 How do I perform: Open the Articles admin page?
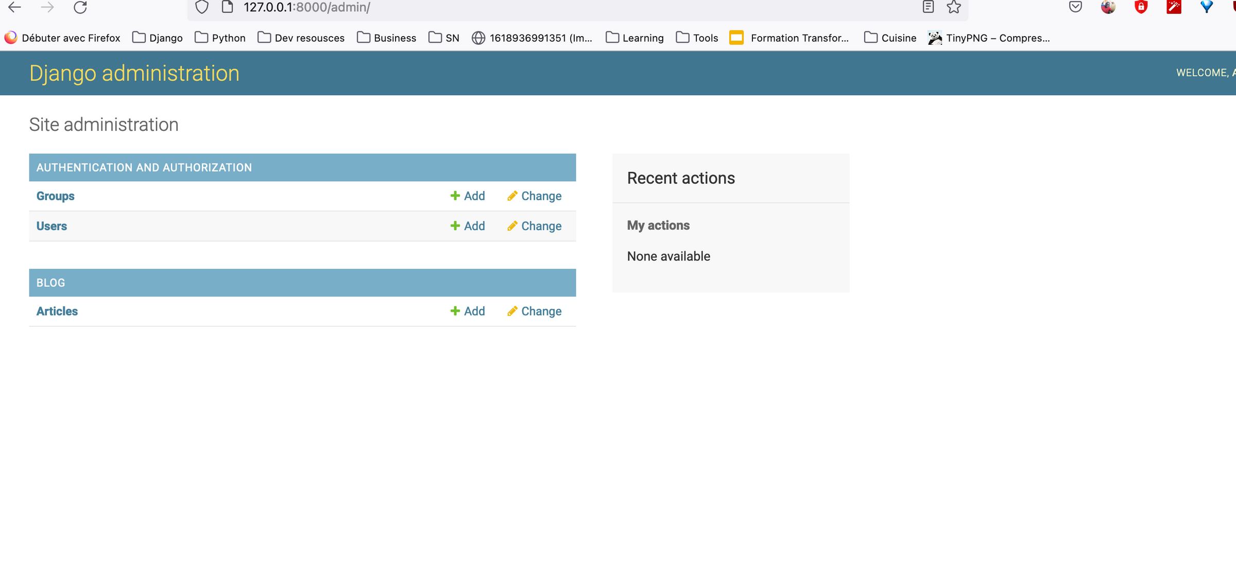pyautogui.click(x=57, y=311)
